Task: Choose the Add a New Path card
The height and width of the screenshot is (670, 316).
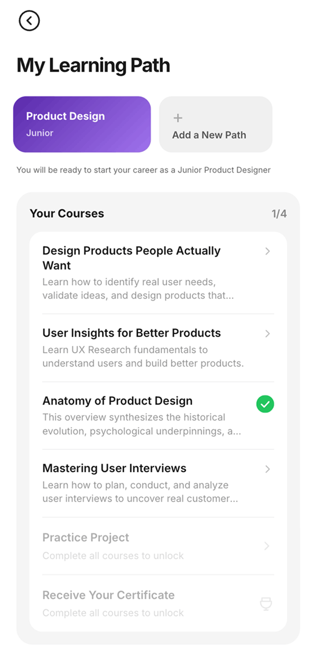Action: pos(216,124)
